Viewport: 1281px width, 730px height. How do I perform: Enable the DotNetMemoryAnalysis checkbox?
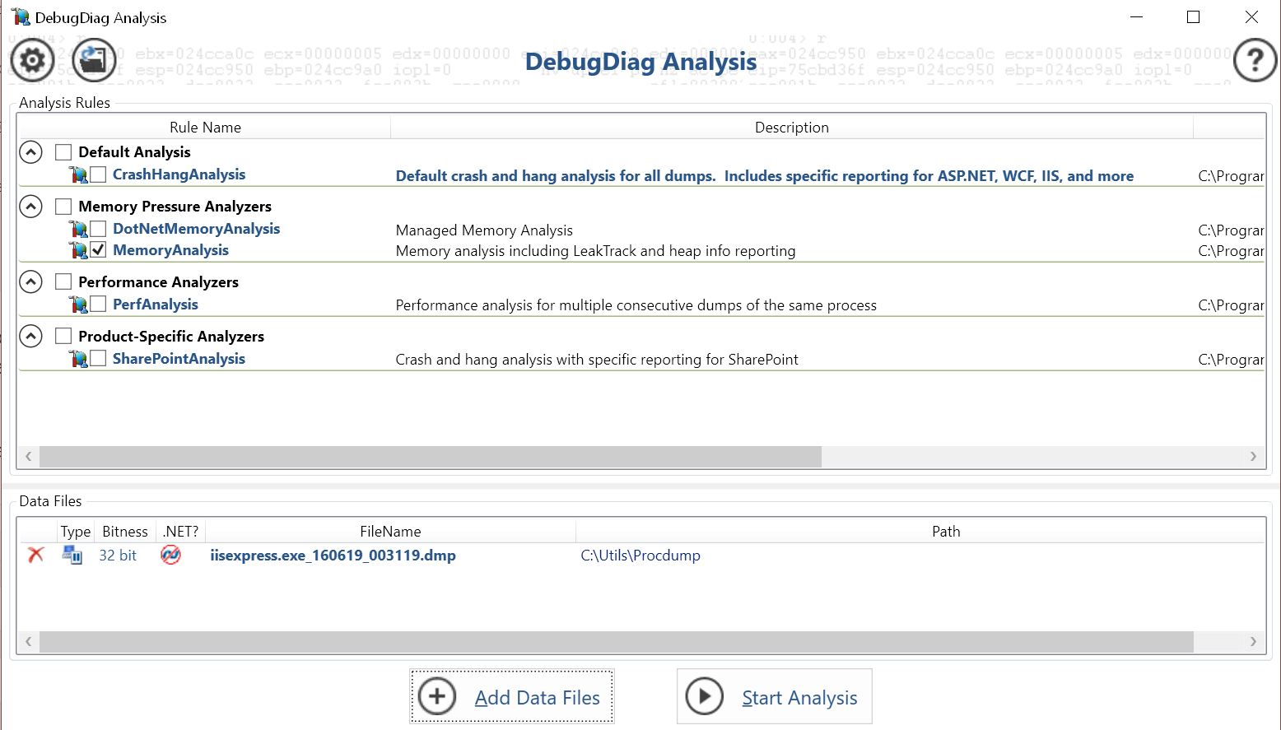pos(98,229)
